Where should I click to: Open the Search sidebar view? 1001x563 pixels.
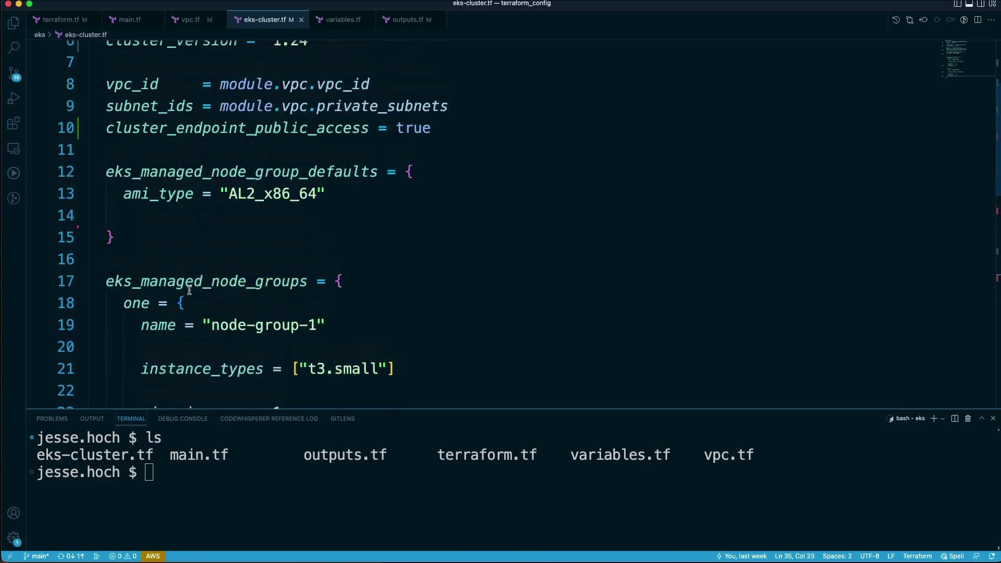click(14, 47)
